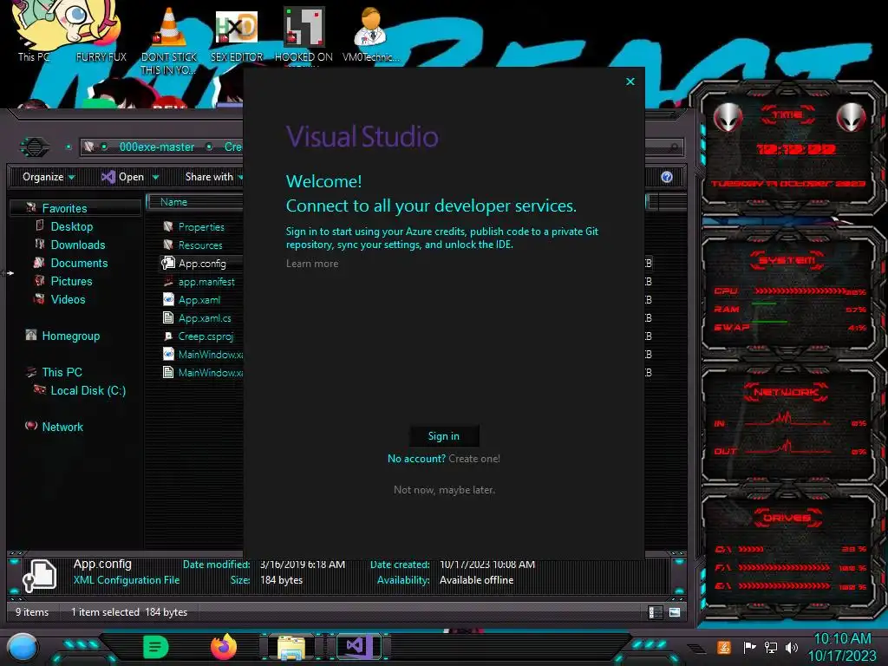Open the Action Center flag tray icon
This screenshot has width=888, height=666.
(x=749, y=647)
